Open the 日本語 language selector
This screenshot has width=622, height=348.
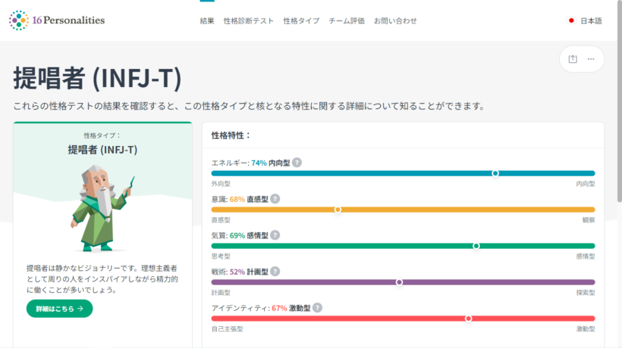coord(585,20)
